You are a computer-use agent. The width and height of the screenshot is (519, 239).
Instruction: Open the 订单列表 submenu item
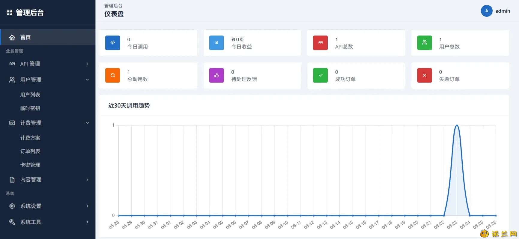[x=30, y=151]
